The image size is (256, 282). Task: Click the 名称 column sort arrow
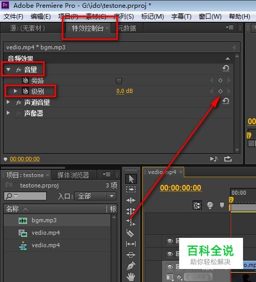[x=25, y=209]
